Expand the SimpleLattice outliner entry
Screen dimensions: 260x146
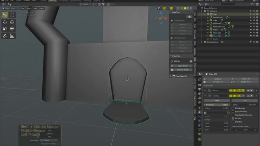202,42
